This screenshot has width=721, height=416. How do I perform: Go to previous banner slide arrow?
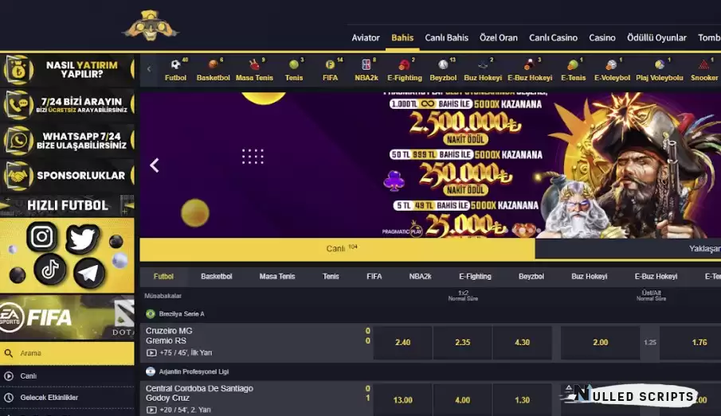tap(155, 165)
